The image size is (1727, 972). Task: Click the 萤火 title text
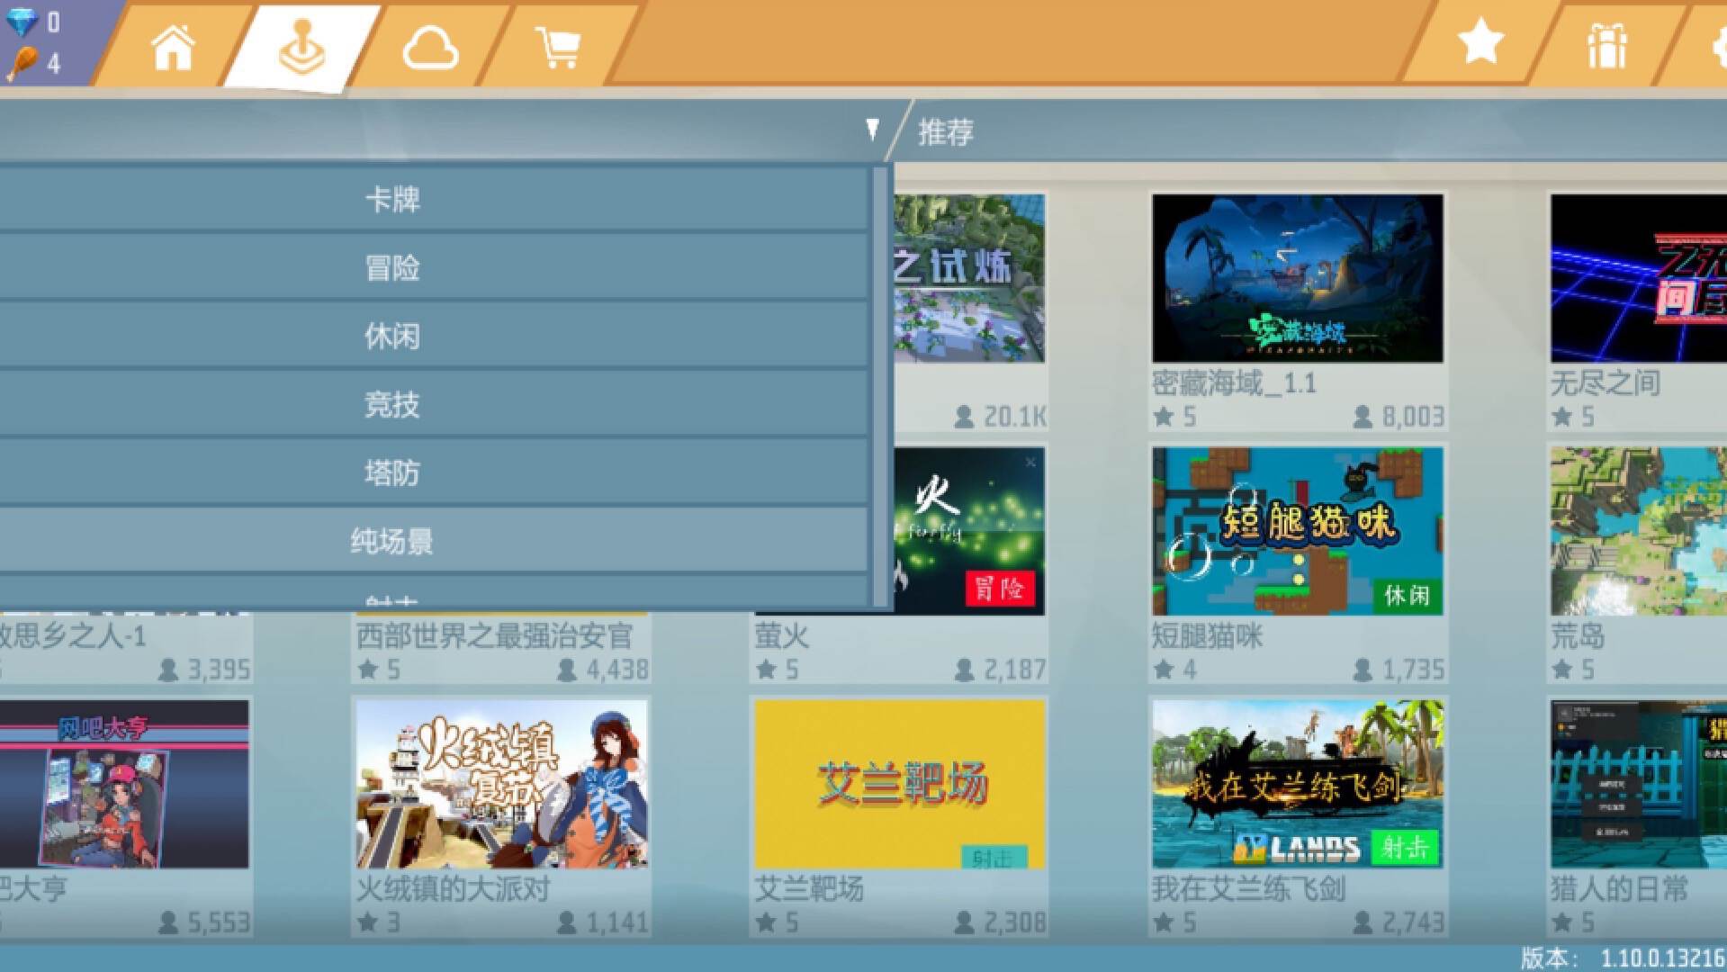[x=781, y=636]
